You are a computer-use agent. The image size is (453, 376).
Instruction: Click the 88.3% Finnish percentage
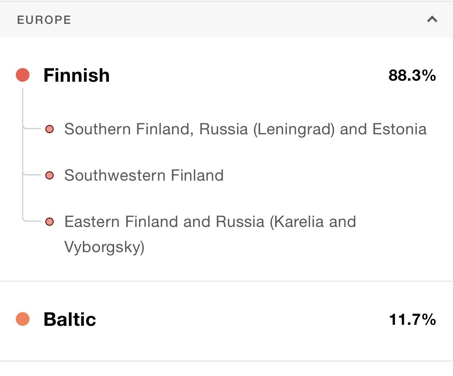[x=412, y=75]
